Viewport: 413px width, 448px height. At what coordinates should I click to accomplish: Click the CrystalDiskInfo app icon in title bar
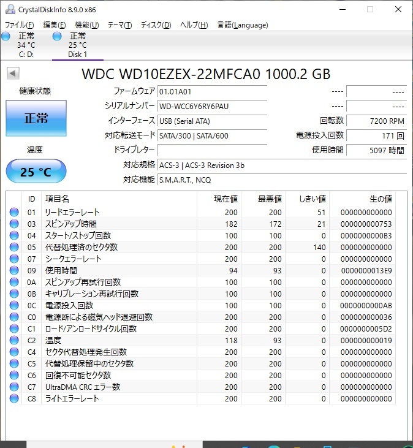[x=10, y=9]
